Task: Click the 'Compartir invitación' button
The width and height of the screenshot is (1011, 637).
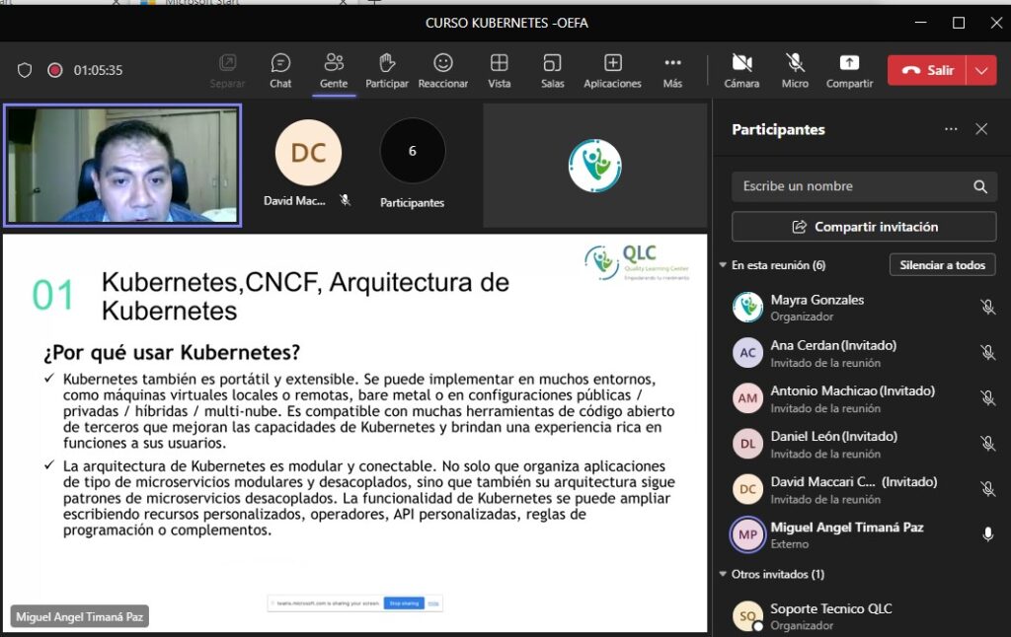Action: coord(864,227)
